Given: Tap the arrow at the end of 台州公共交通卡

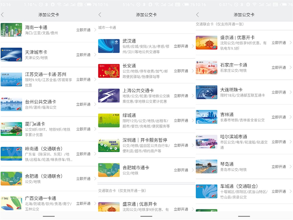Looking at the screenshot, I should pos(95,105).
